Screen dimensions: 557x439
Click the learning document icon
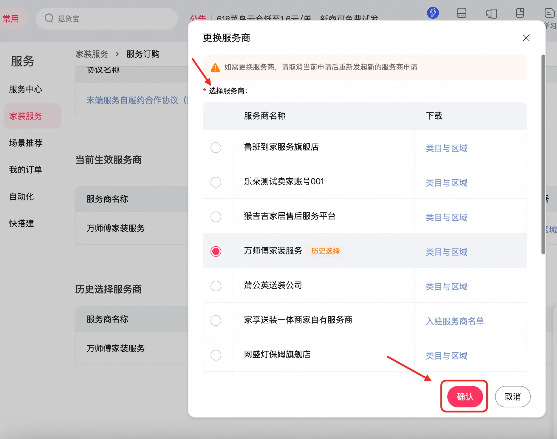[x=550, y=13]
